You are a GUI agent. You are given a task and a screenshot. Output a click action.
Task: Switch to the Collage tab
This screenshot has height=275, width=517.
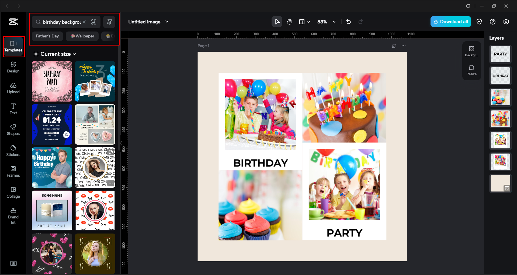click(x=13, y=192)
